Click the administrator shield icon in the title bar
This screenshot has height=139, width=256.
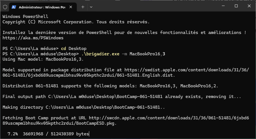coord(5,7)
